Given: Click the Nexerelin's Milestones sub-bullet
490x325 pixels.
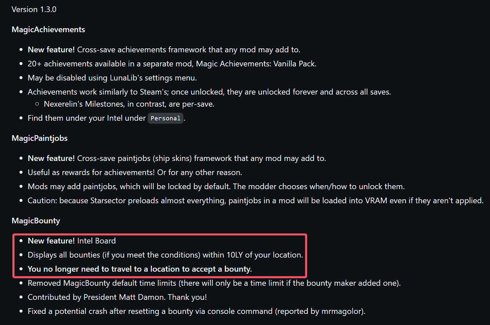Looking at the screenshot, I should (x=129, y=104).
